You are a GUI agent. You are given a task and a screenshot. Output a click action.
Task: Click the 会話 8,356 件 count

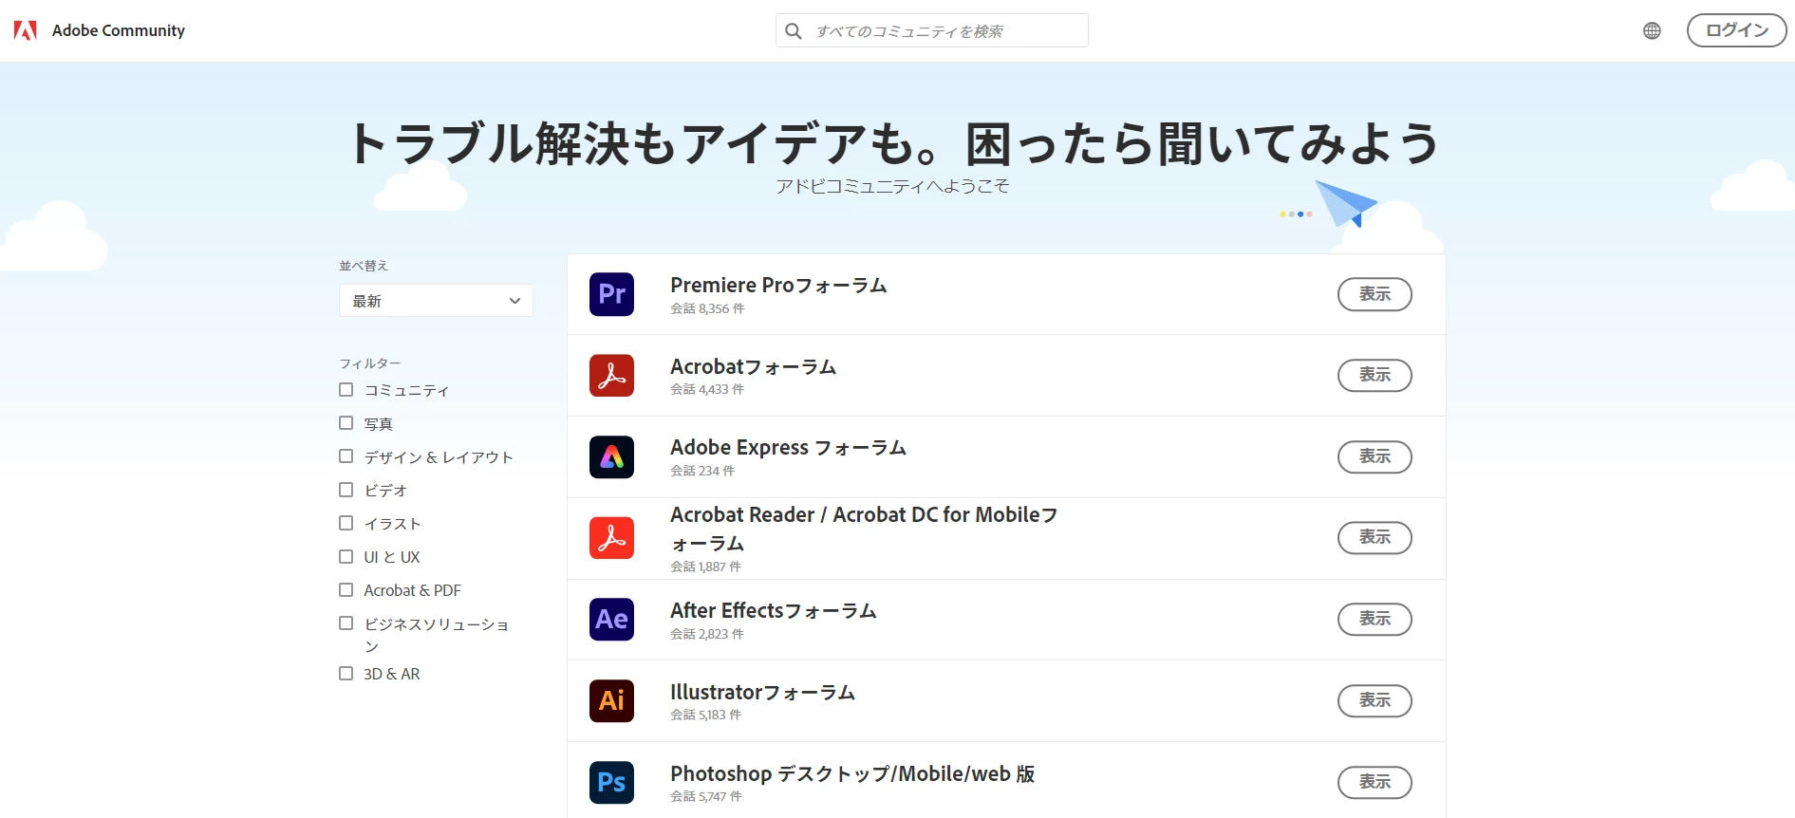tap(707, 308)
